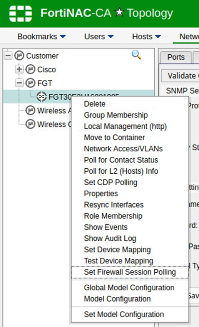
Task: Switch to the Ports tab
Action: (x=176, y=57)
